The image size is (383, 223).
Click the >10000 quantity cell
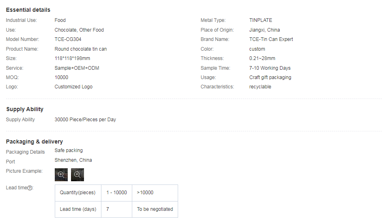tap(145, 193)
